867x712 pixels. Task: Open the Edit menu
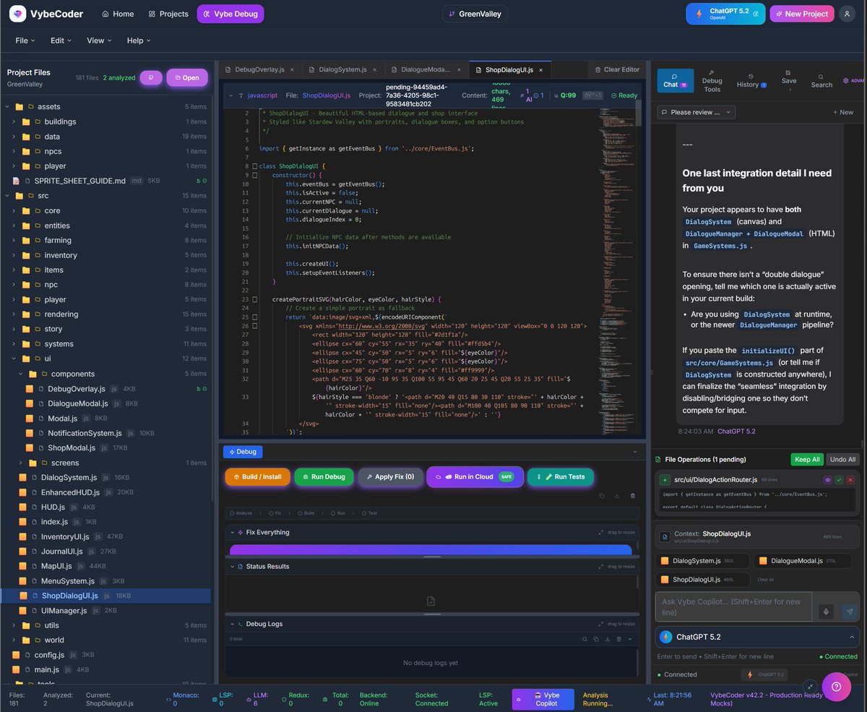(x=61, y=40)
